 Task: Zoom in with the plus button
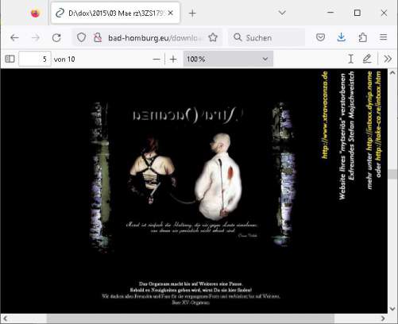coord(173,59)
